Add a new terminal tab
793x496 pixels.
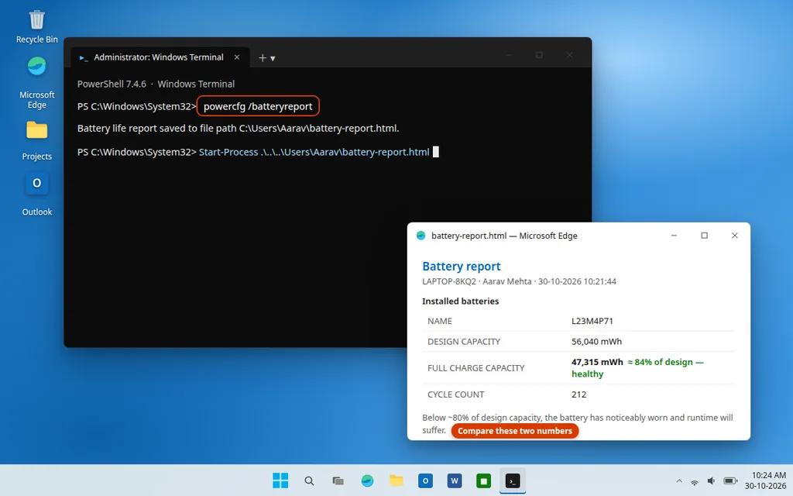pos(262,57)
